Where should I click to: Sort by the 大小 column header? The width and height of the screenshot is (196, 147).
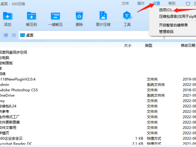point(128,45)
